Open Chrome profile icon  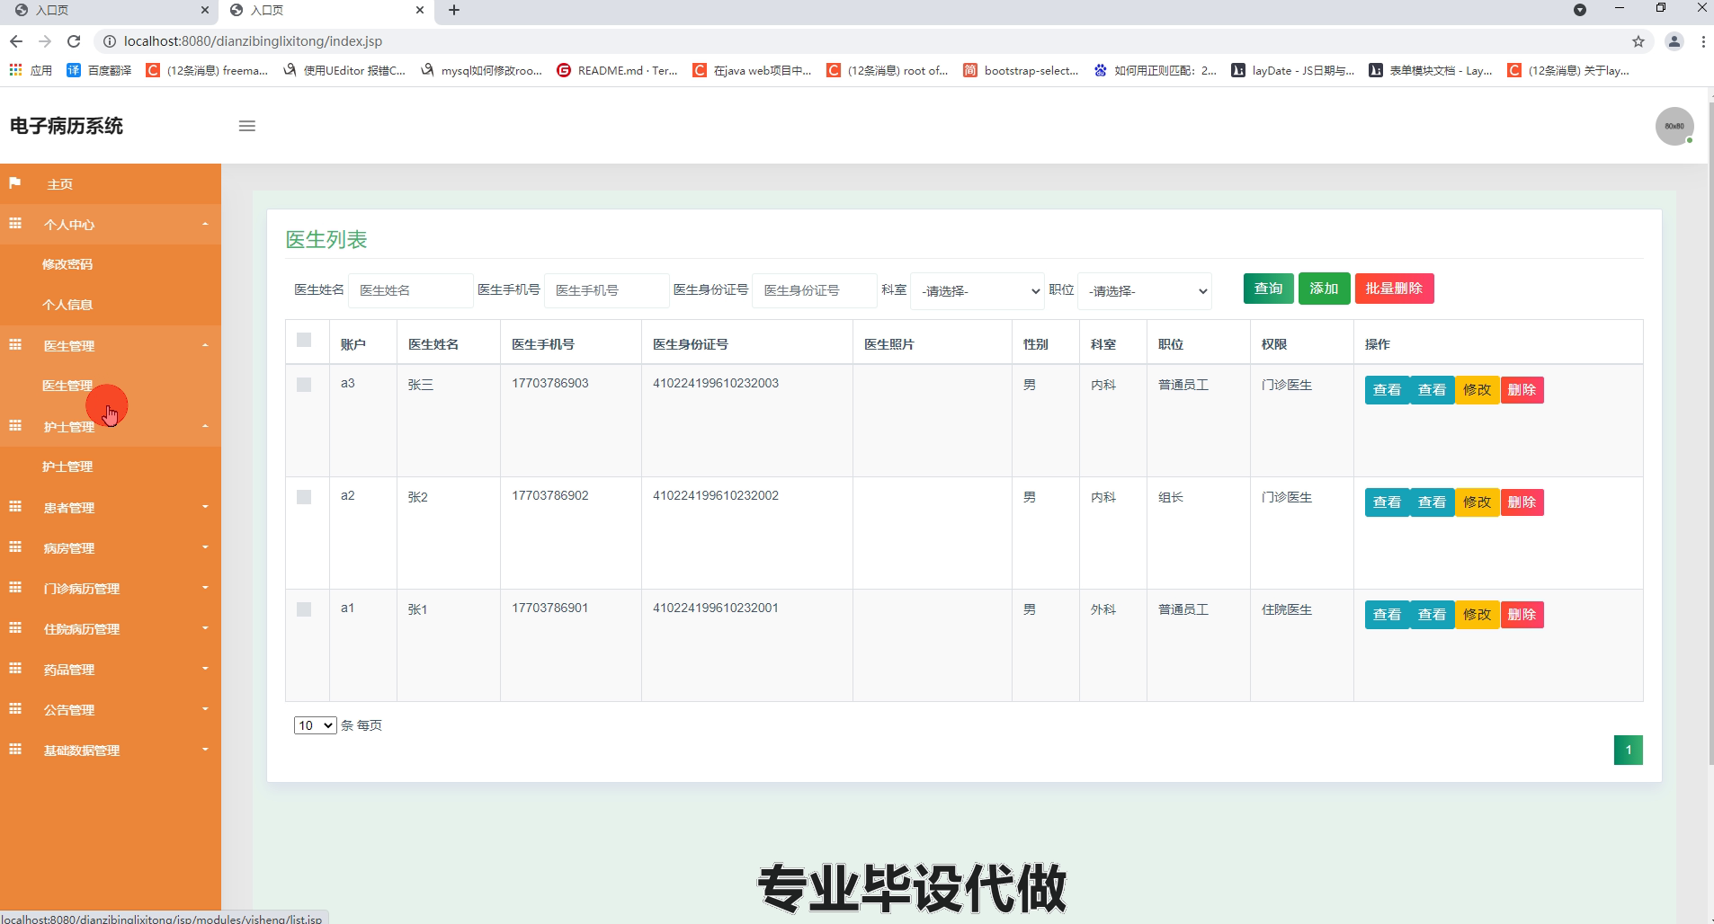pos(1674,41)
